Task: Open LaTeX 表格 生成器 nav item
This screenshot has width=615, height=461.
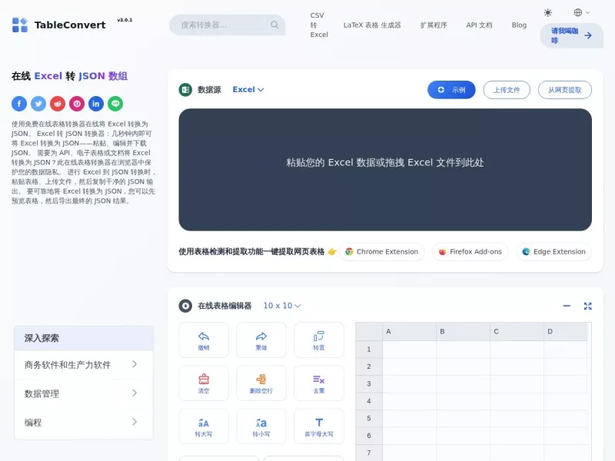Action: (372, 25)
